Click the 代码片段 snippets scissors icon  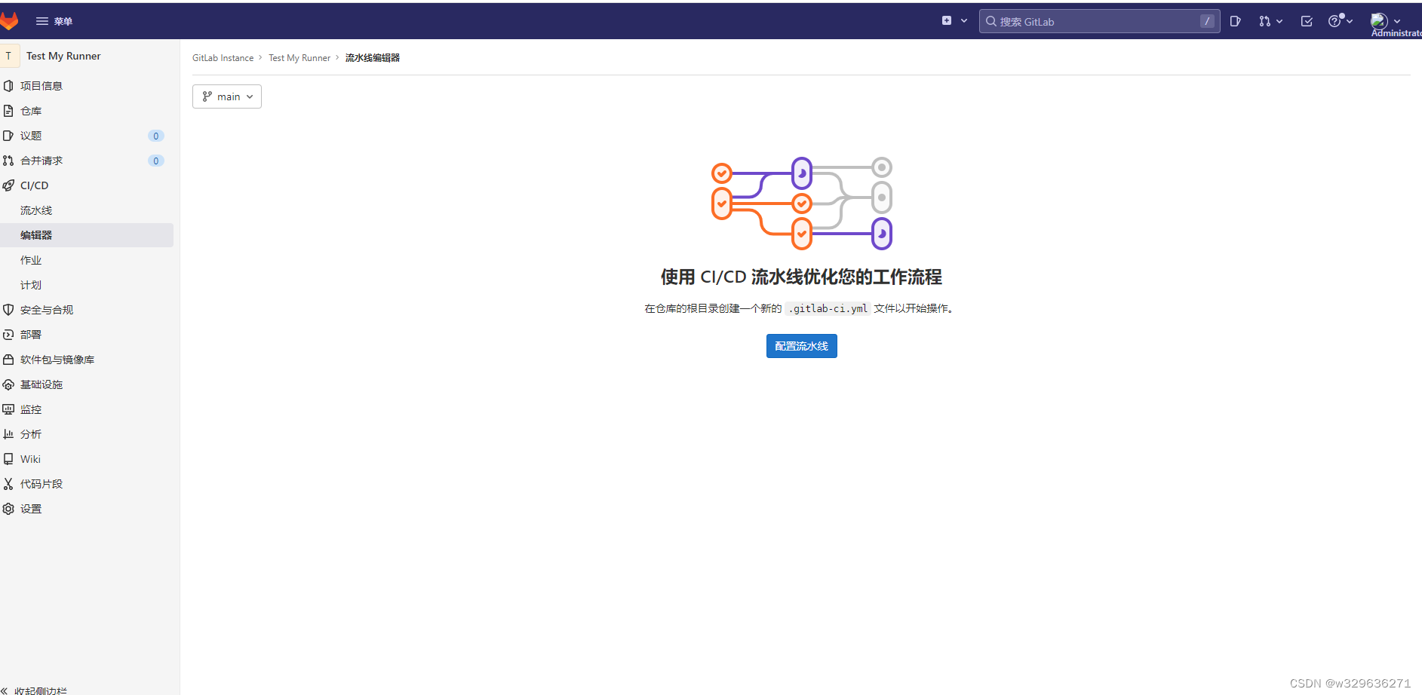click(8, 484)
